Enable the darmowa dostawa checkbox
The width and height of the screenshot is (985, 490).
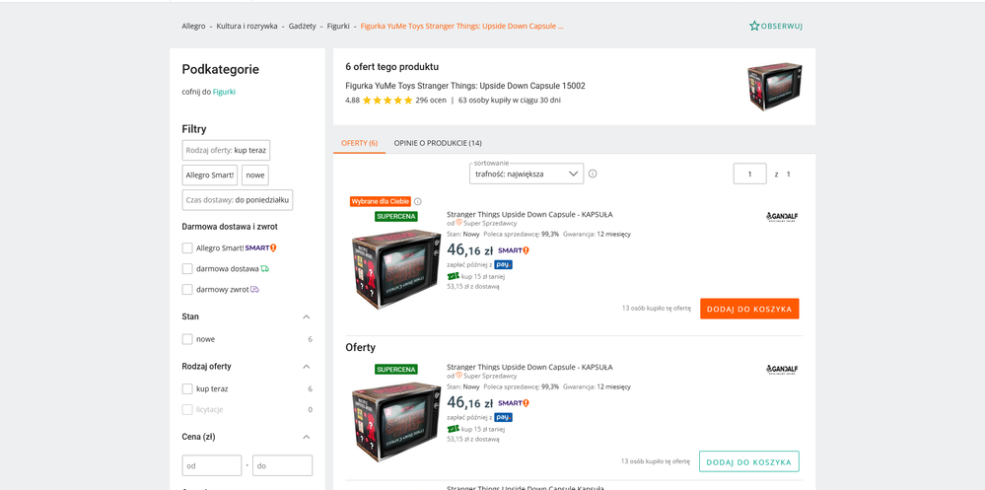tap(187, 269)
